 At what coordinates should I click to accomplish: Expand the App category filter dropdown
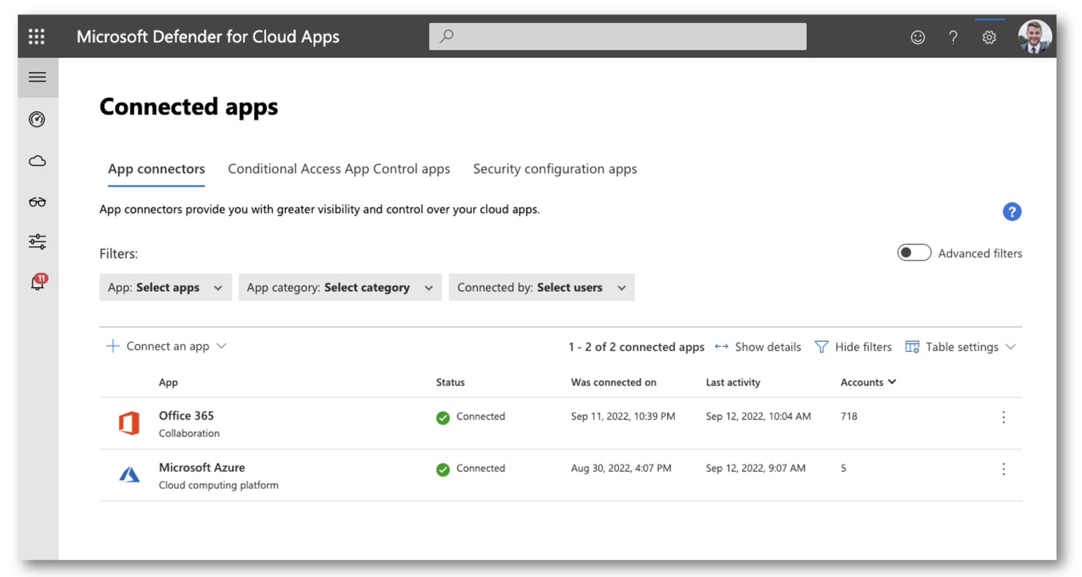[340, 287]
